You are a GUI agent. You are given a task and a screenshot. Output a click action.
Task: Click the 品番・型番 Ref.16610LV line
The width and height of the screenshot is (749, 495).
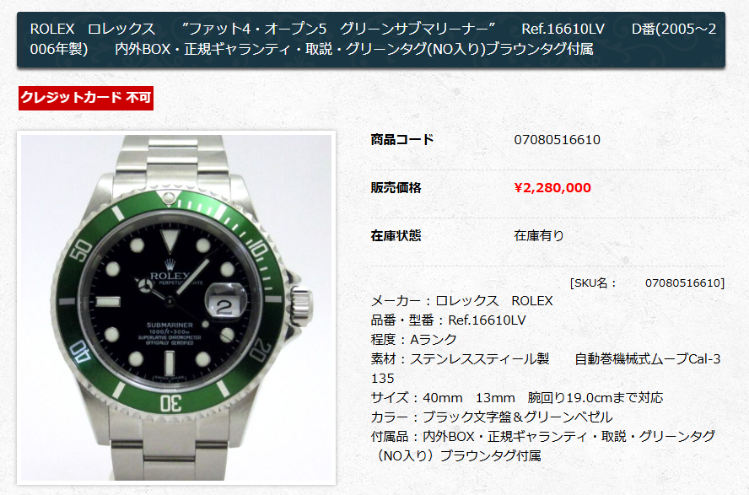[448, 320]
